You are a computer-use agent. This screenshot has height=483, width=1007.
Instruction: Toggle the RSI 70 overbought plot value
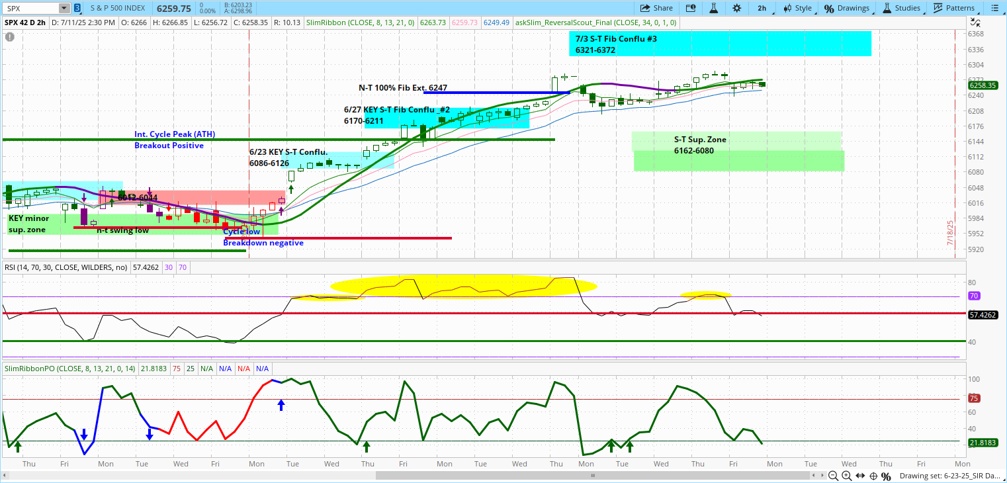(181, 267)
